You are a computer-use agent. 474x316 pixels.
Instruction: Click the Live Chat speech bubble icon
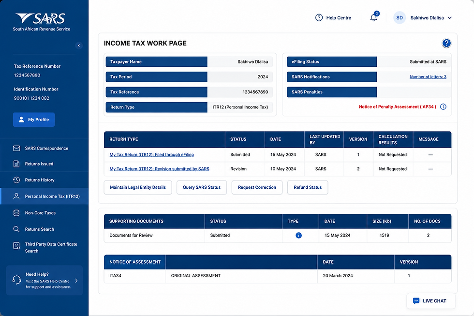416,301
